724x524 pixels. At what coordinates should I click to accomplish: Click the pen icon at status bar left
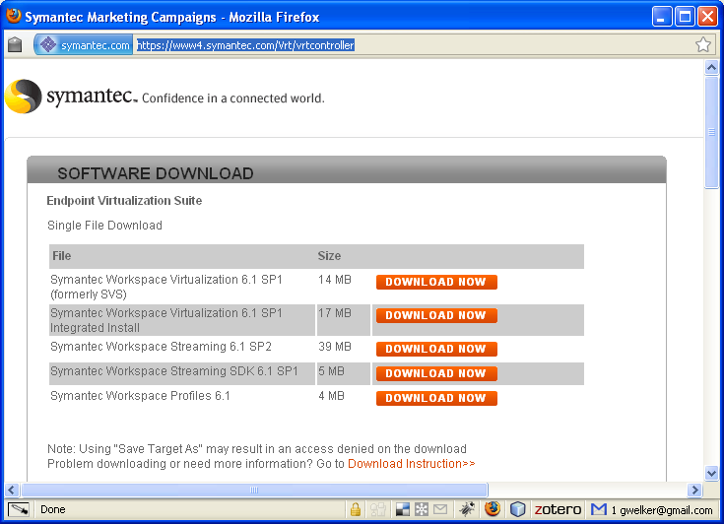[x=19, y=509]
